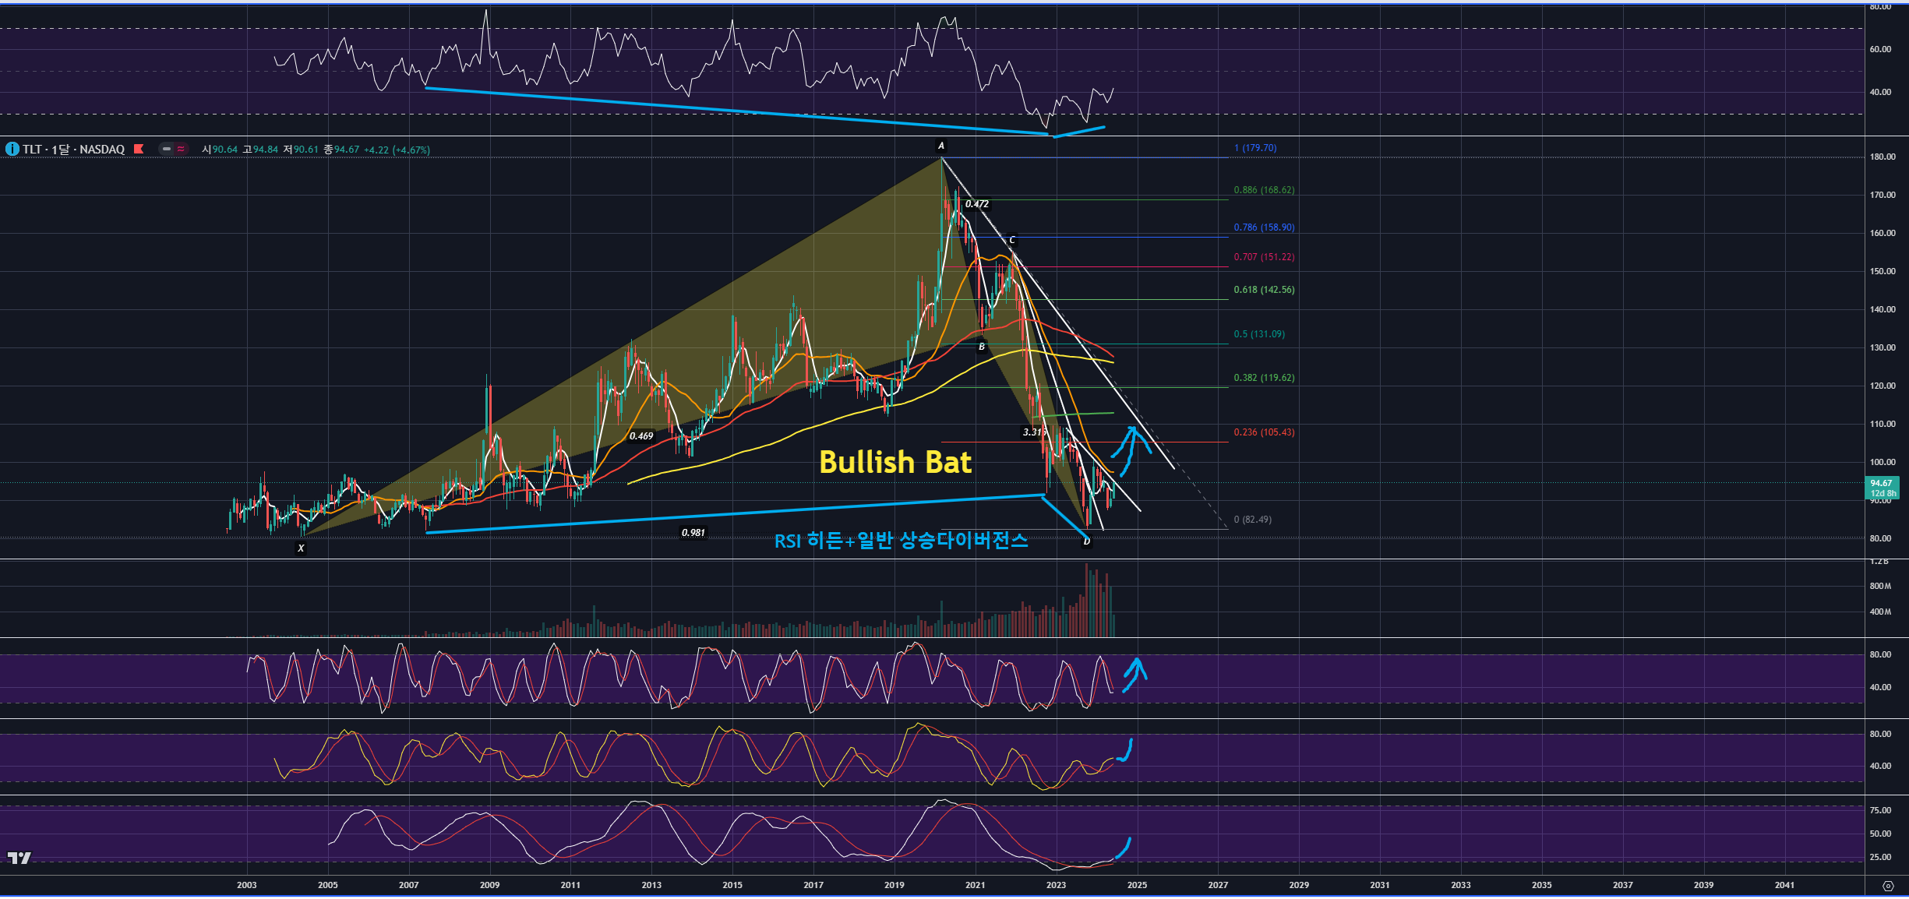Click the 0.618 (142.56) Fibonacci level label
The width and height of the screenshot is (1909, 899).
1264,290
